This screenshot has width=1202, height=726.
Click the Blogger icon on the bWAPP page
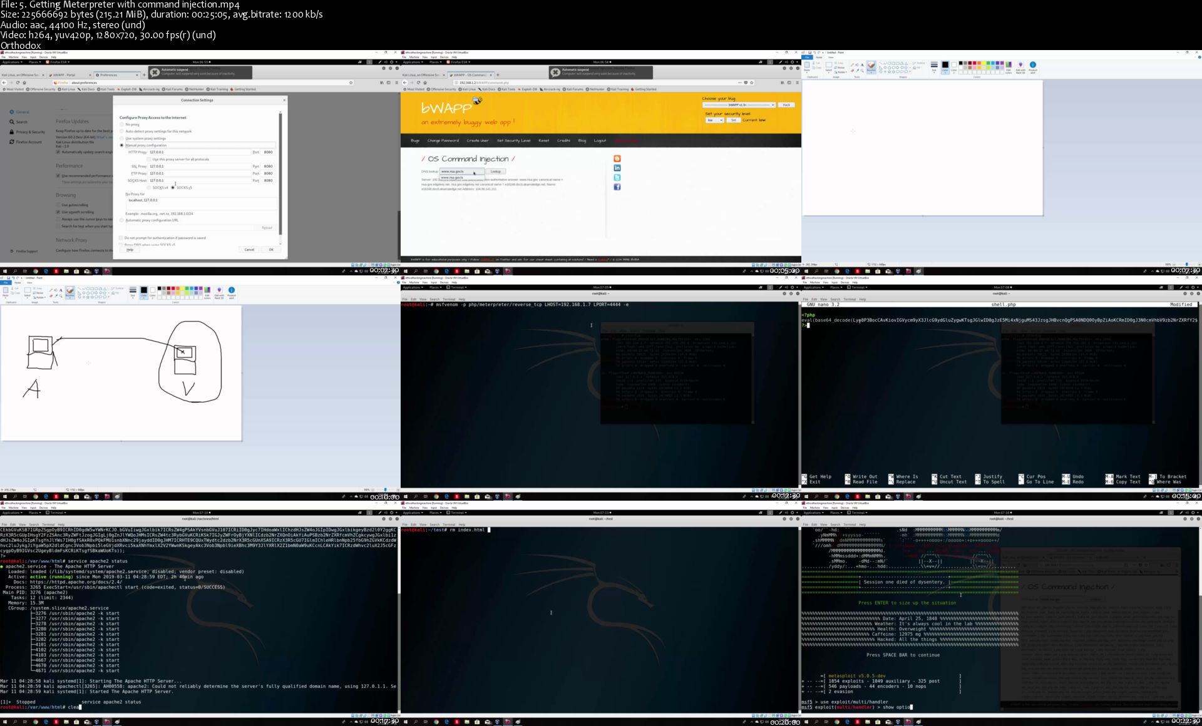click(617, 159)
